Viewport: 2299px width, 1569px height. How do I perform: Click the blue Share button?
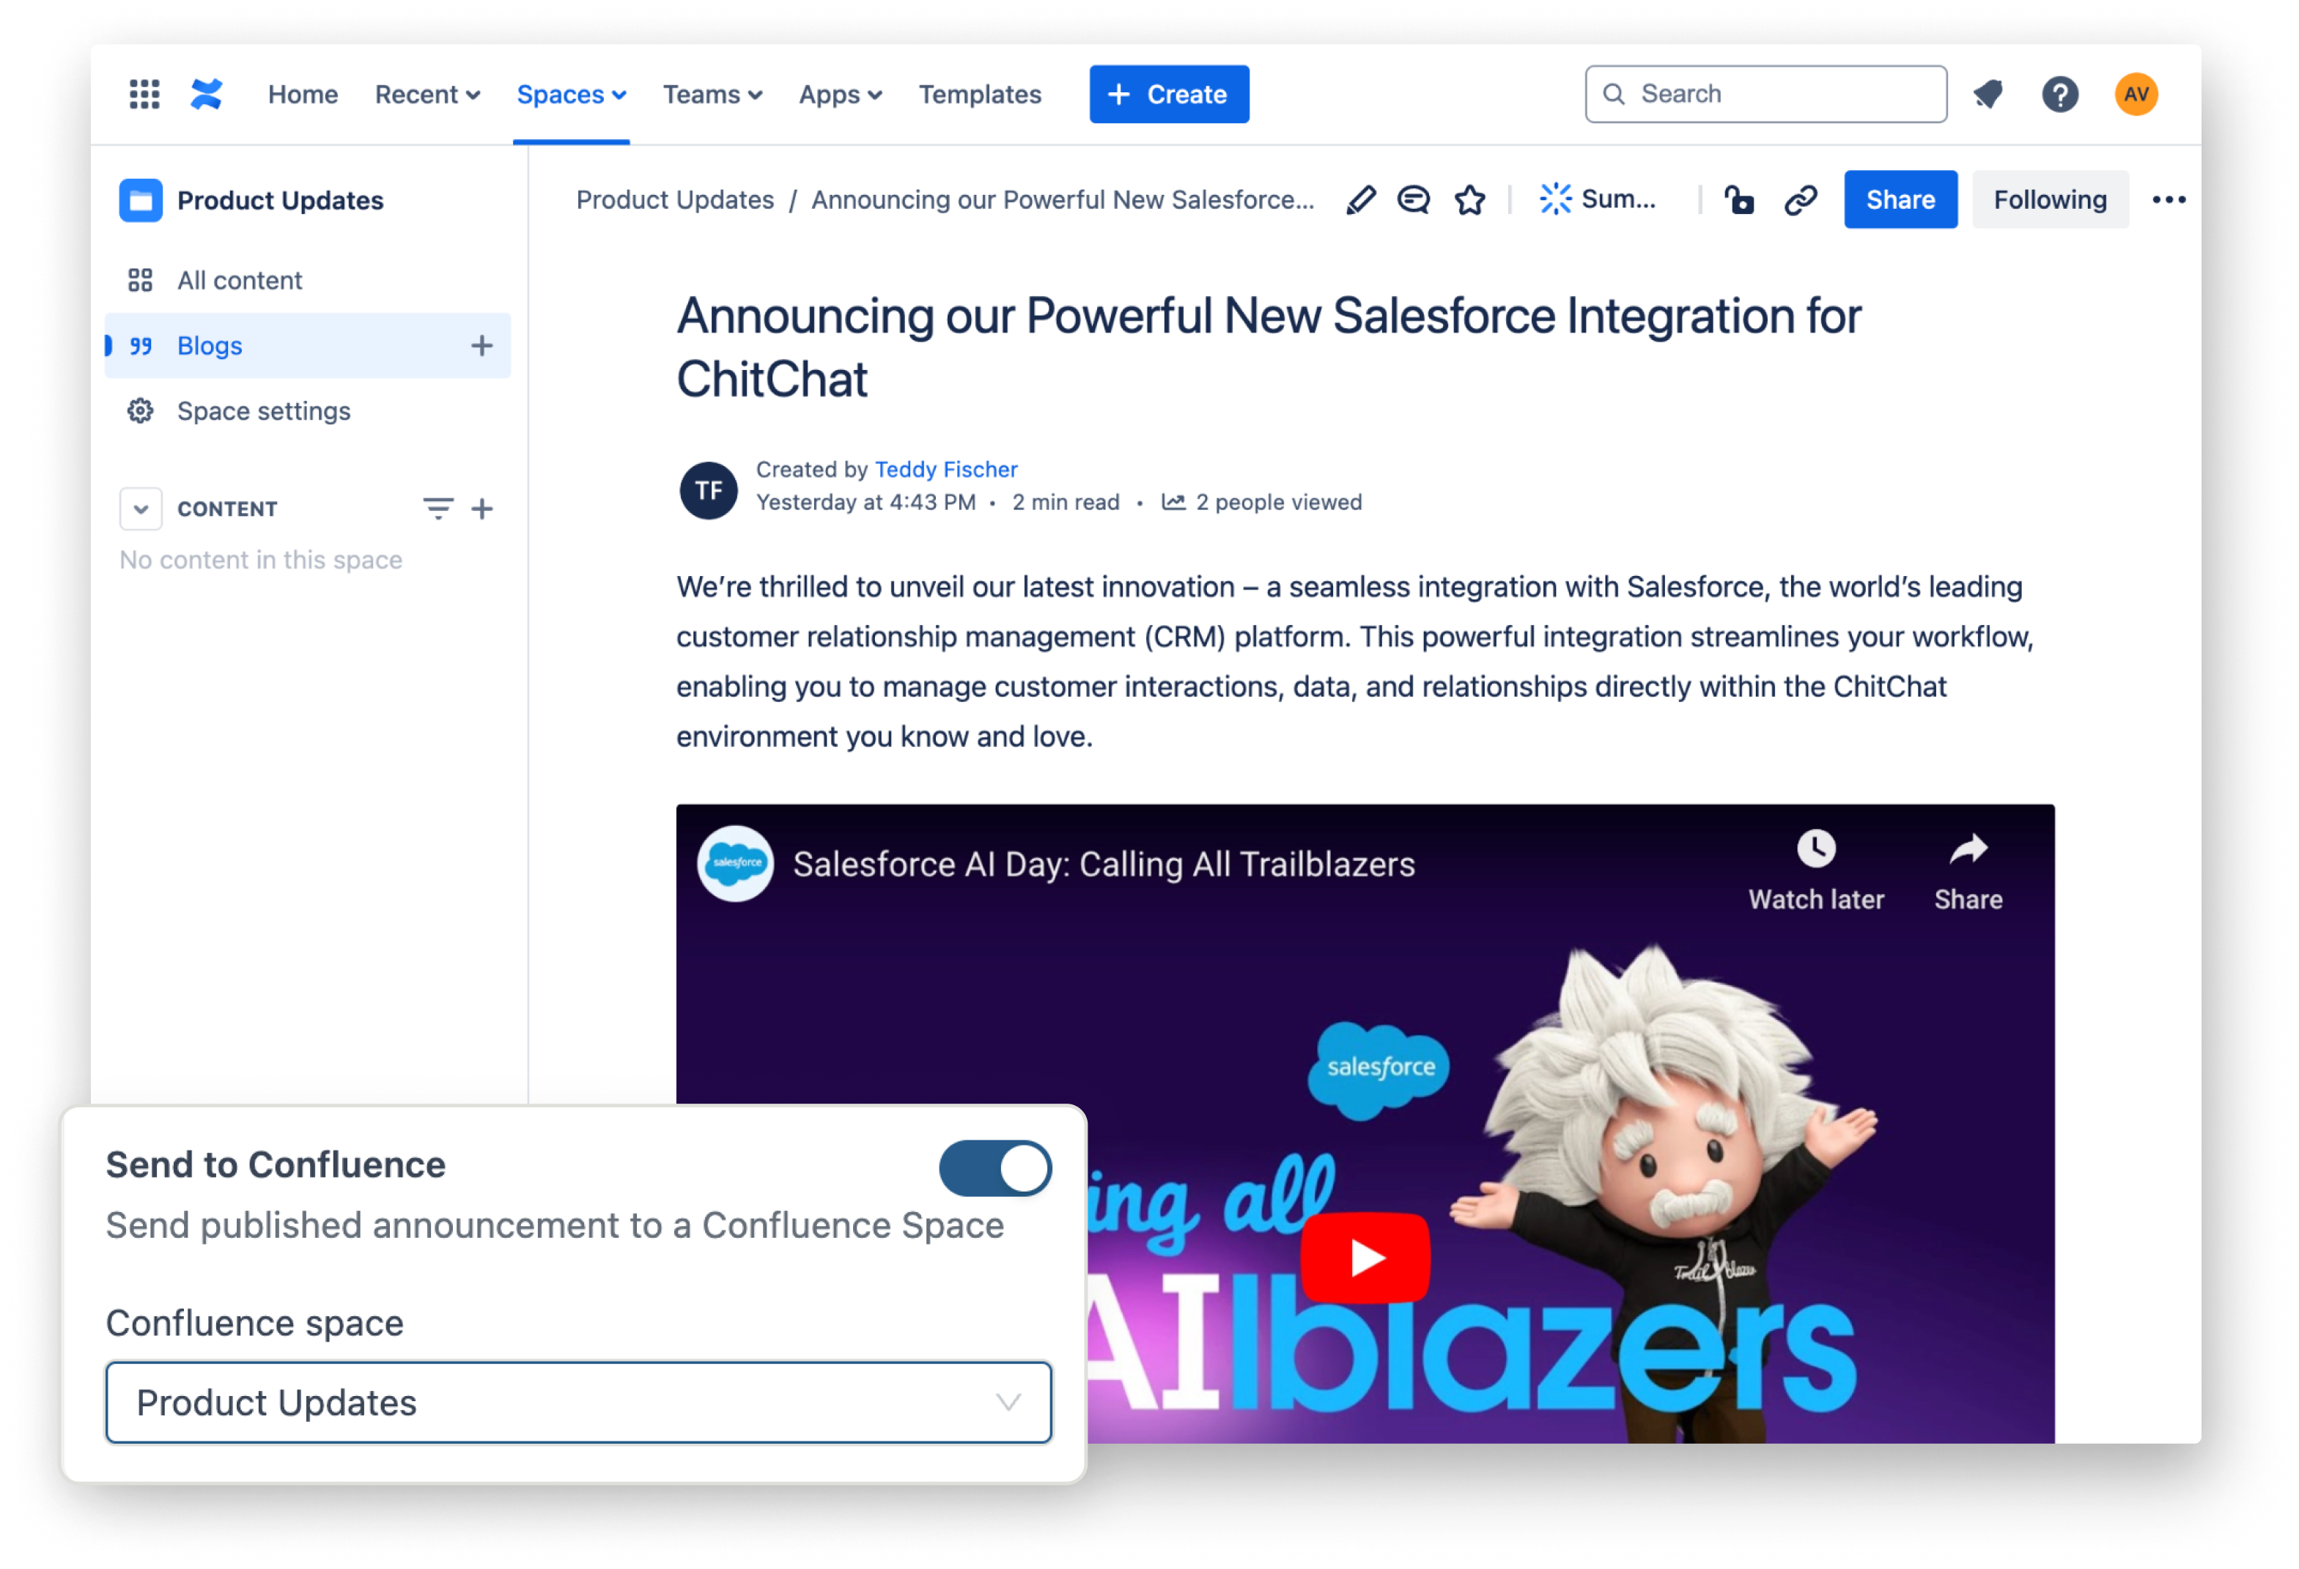click(x=1900, y=199)
